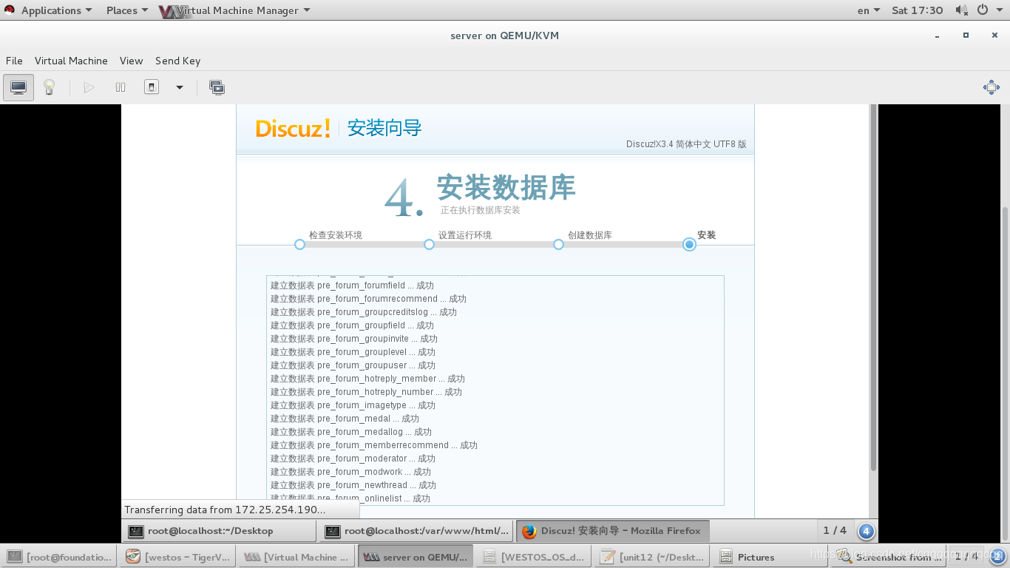Open WESTOS_OS taskbar window
The image size is (1010, 568).
(x=535, y=557)
